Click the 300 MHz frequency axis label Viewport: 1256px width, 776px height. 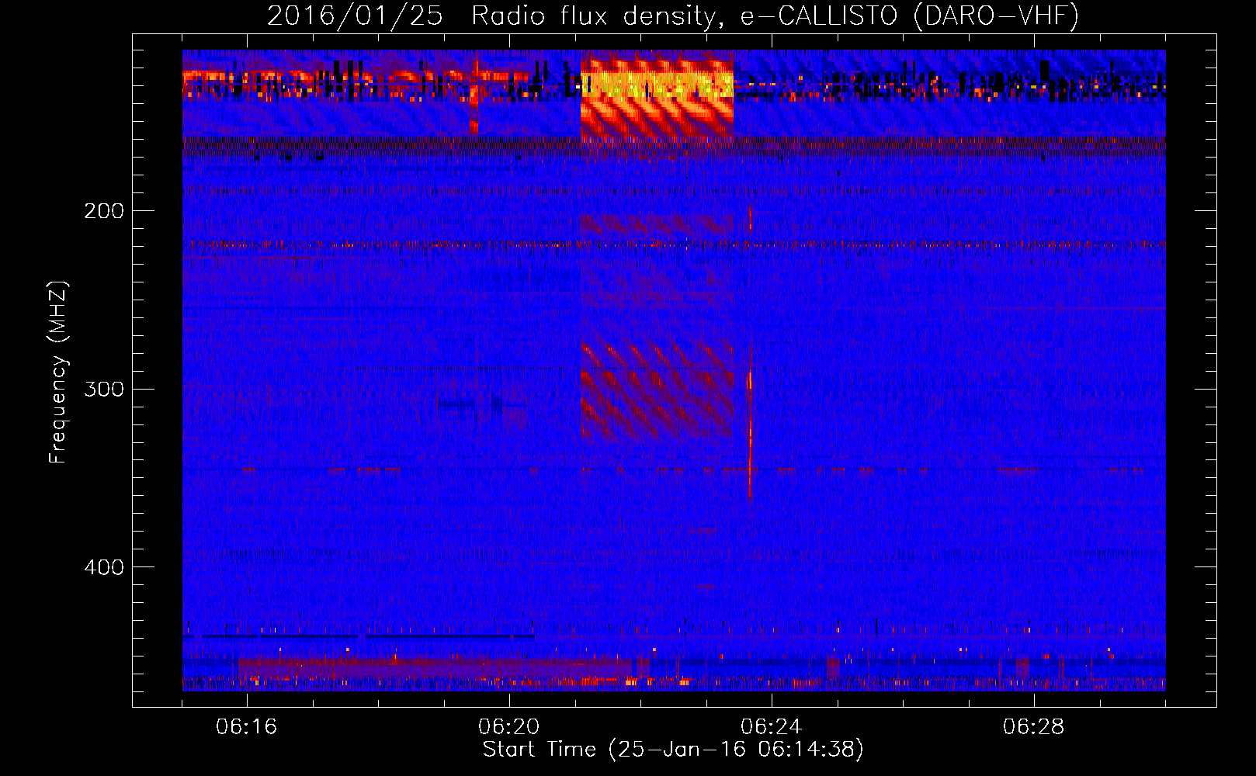point(103,389)
